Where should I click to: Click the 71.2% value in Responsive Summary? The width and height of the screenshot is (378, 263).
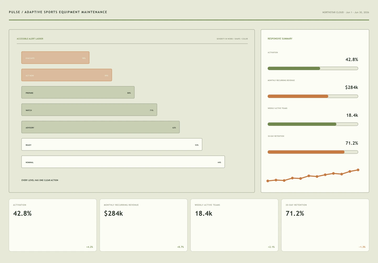(x=352, y=143)
